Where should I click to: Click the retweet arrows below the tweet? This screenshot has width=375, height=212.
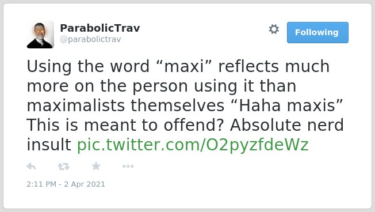[64, 166]
